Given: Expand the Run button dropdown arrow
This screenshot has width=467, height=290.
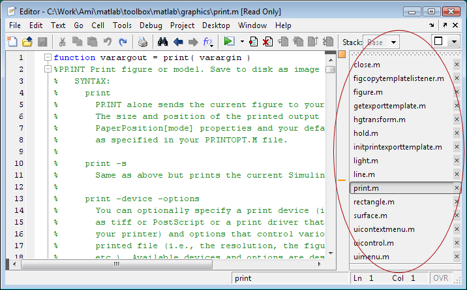Looking at the screenshot, I should [x=242, y=42].
